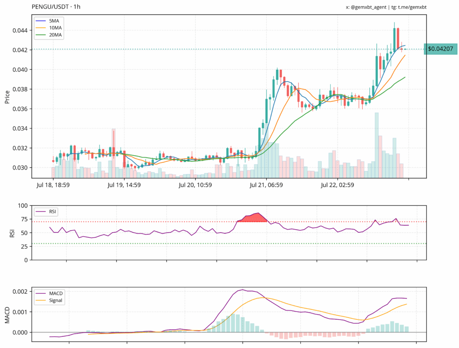Click the MACD axis title
This screenshot has height=348, width=459.
tap(7, 315)
